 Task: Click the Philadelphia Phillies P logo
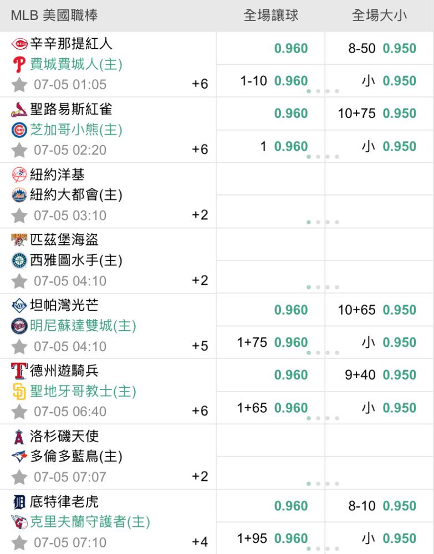coord(19,64)
